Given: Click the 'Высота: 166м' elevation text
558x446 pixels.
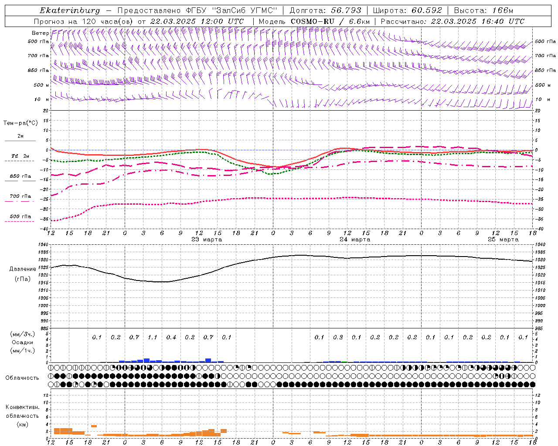Looking at the screenshot, I should point(483,10).
